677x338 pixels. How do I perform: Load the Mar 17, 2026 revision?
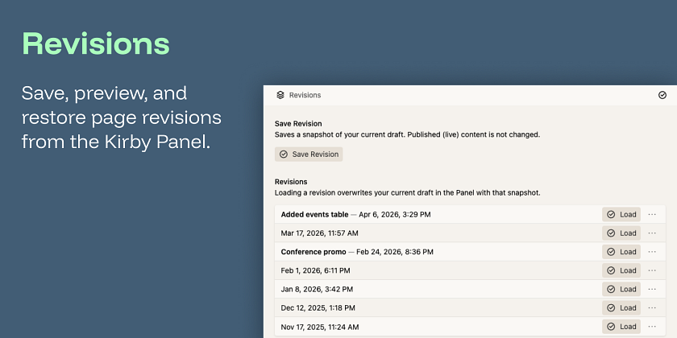coord(621,233)
